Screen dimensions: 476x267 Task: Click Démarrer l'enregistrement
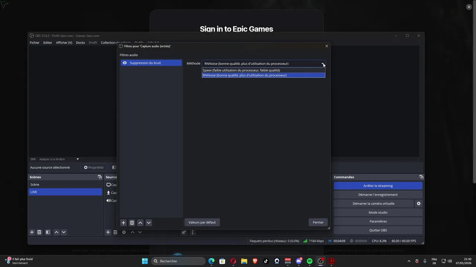pyautogui.click(x=378, y=195)
